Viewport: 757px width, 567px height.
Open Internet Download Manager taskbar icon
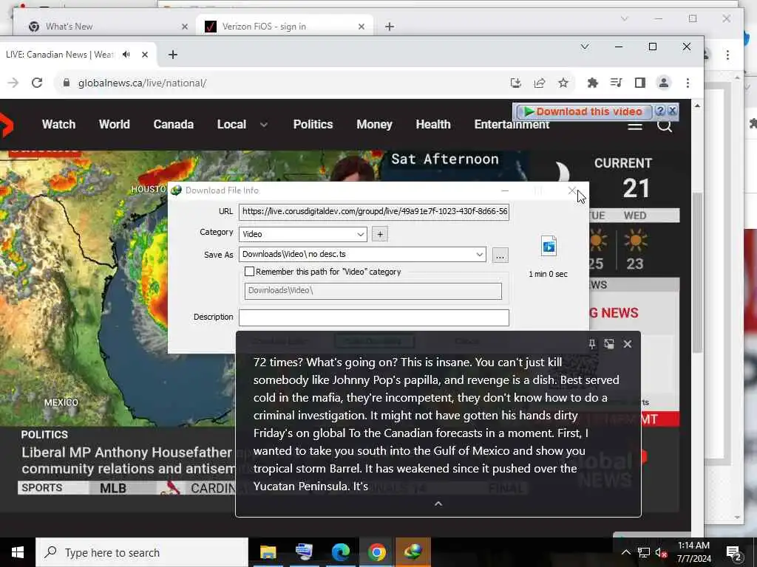[413, 552]
